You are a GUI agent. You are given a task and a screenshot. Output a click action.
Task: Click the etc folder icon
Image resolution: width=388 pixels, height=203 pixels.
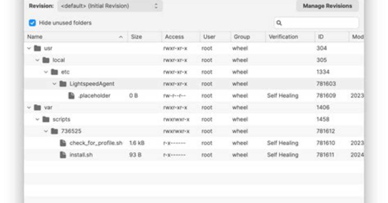(54, 72)
